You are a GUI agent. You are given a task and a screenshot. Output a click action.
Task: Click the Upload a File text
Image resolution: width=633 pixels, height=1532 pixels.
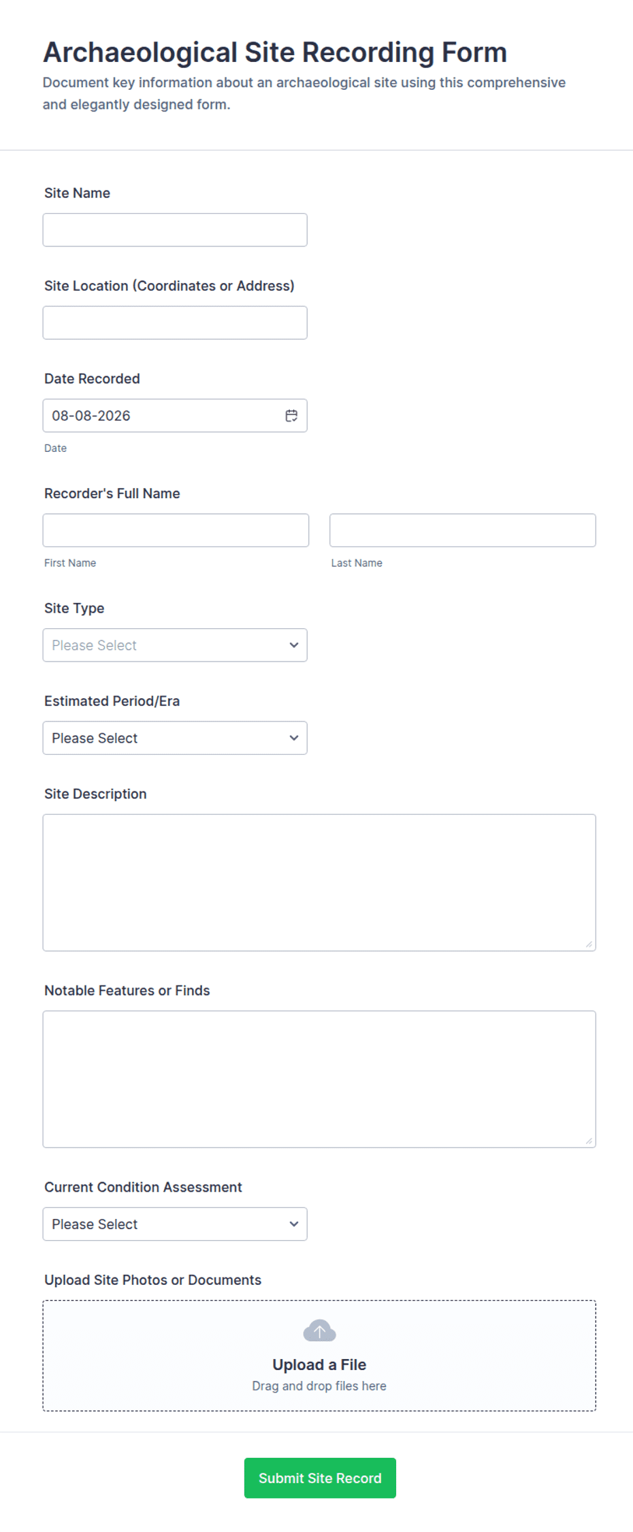[x=319, y=1365]
